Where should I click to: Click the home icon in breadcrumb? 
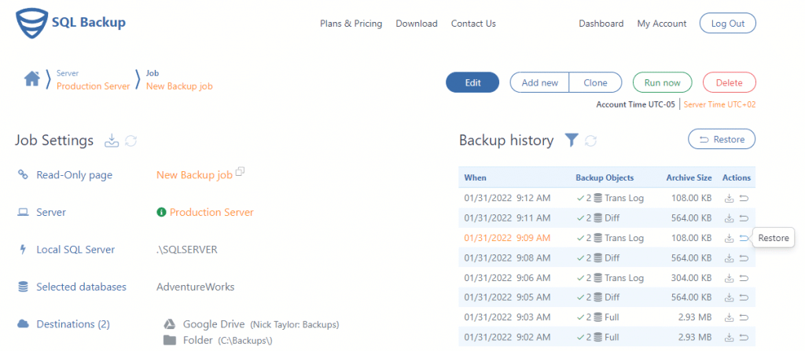pos(31,79)
